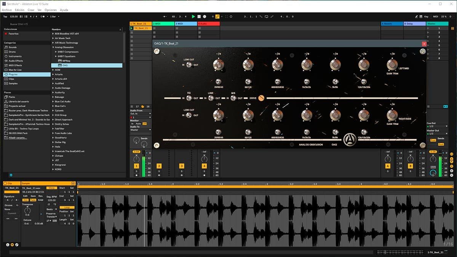457x257 pixels.
Task: Start playback with the green Play button
Action: point(193,16)
